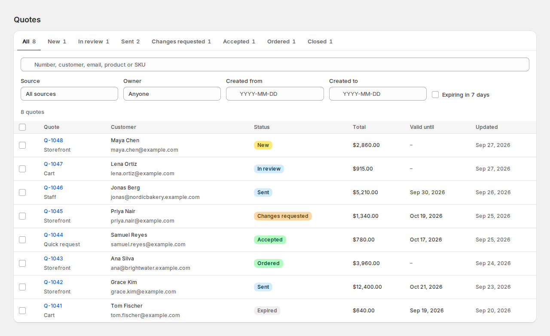This screenshot has width=550, height=336.
Task: Click Sent badge in Grace Kim row
Action: click(x=263, y=287)
